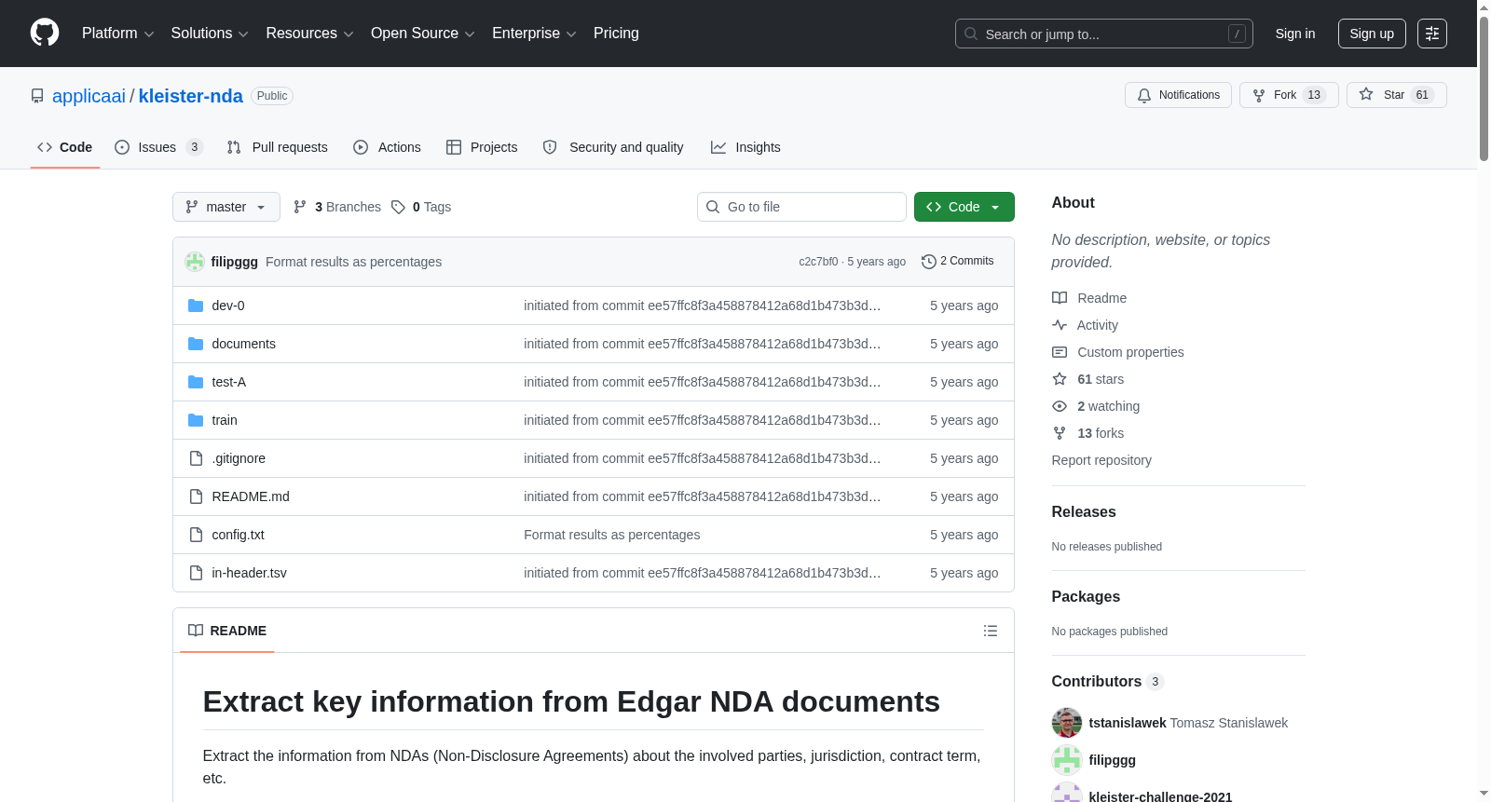Click the documents folder icon

(x=196, y=344)
